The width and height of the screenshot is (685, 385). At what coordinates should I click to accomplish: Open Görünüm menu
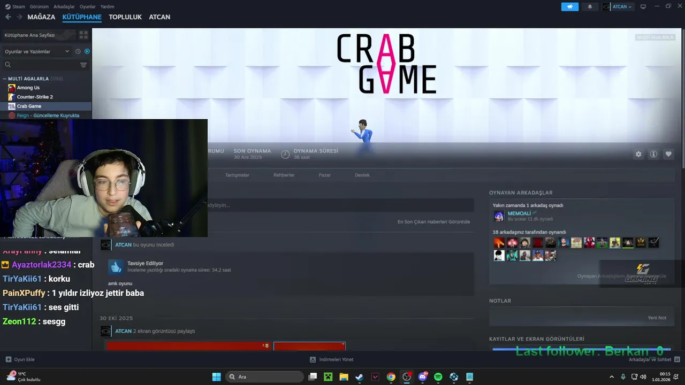[x=39, y=6]
